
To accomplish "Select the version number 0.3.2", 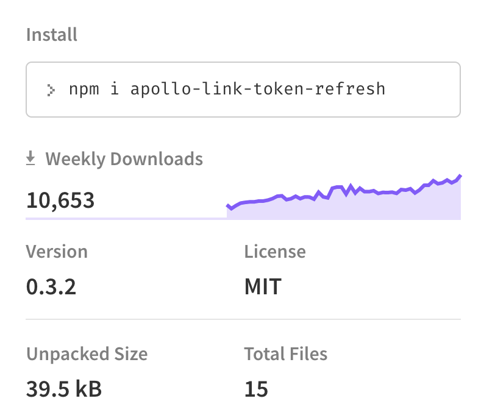I will pos(51,287).
